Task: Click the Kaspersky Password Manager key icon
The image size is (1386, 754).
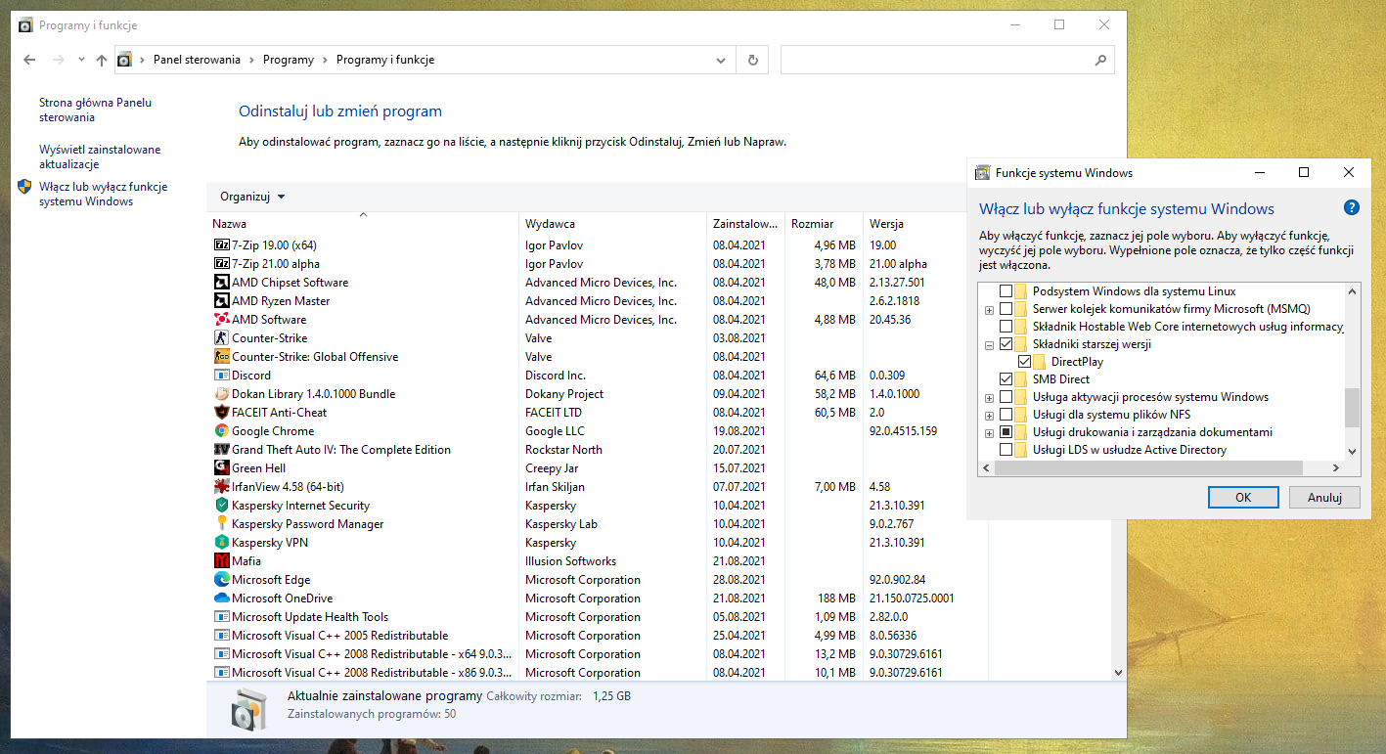Action: (x=221, y=524)
